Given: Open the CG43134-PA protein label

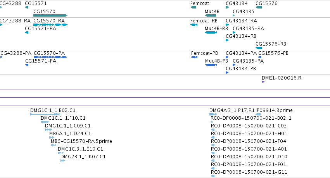Looking at the screenshot, I should pyautogui.click(x=241, y=53).
